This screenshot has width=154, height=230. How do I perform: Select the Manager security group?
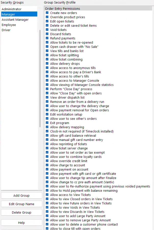(19, 14)
